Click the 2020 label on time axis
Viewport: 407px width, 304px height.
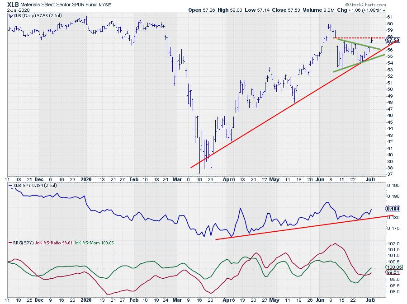pos(87,178)
